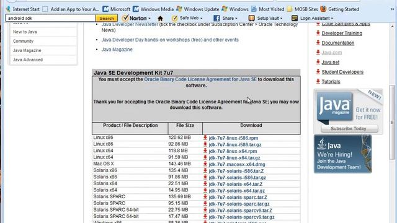This screenshot has height=223, width=397.
Task: Click download arrow for jdk-7u7-linux-x64.rpm
Action: [x=205, y=151]
